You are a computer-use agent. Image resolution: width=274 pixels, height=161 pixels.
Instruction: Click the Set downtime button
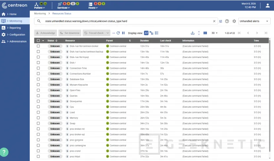[x=70, y=33]
